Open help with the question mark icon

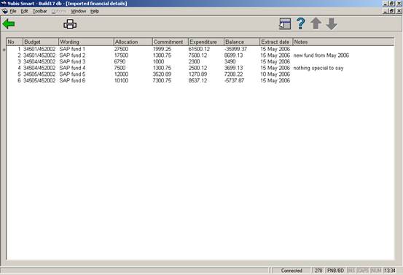301,23
